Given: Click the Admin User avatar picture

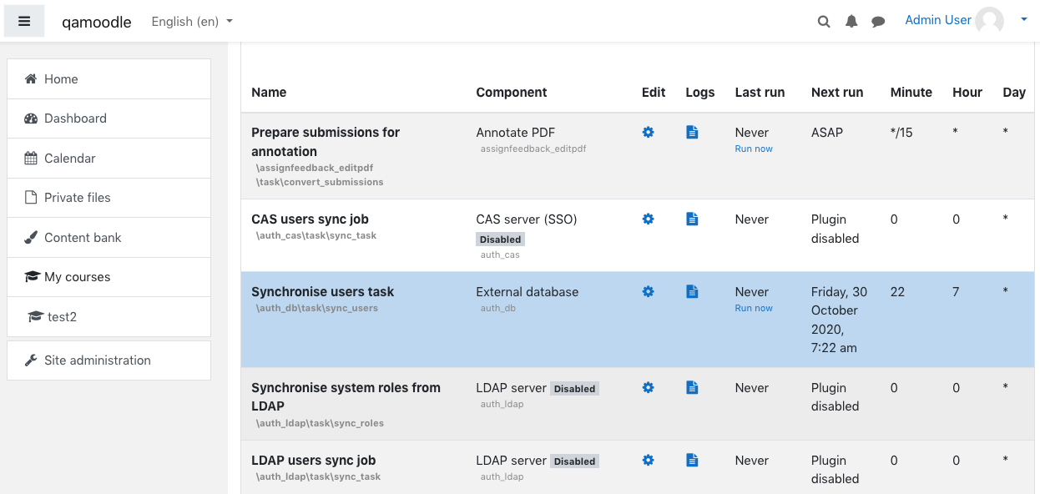Looking at the screenshot, I should click(x=990, y=21).
